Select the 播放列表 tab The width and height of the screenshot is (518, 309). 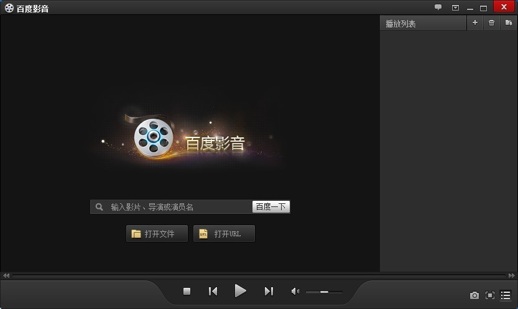401,24
